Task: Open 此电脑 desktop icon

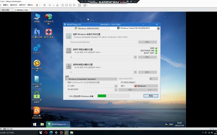Action: click(37, 18)
